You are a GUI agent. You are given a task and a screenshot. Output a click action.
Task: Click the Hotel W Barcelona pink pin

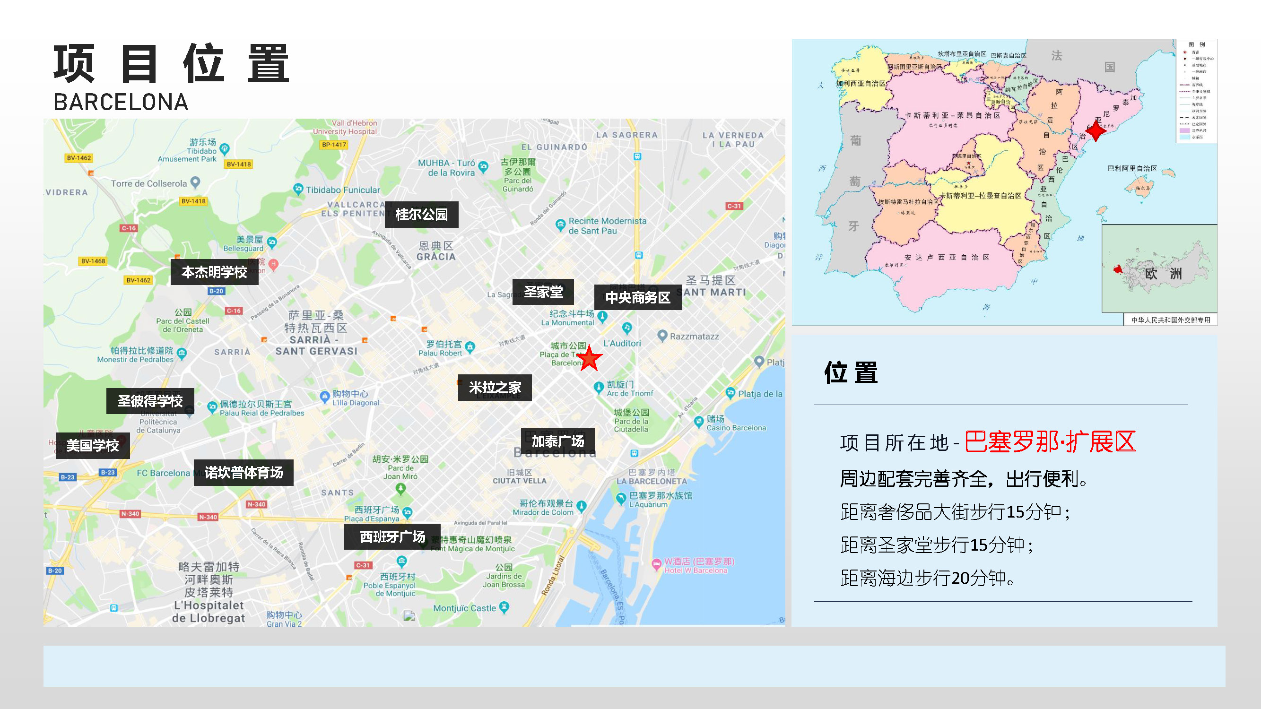656,565
